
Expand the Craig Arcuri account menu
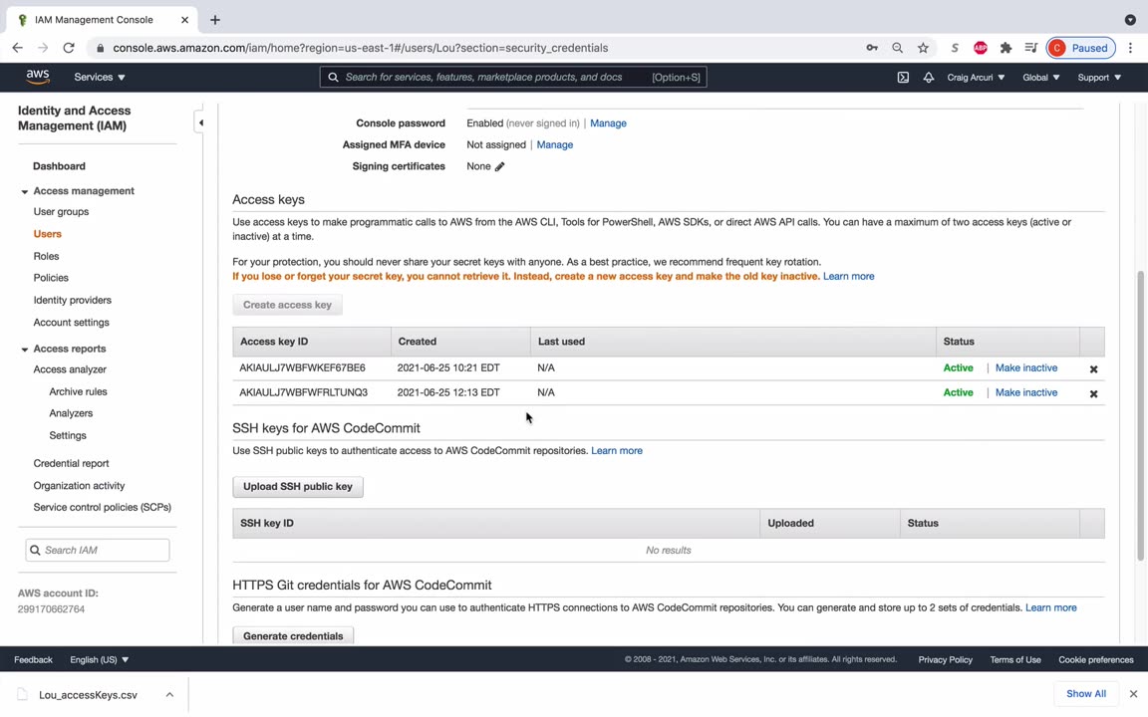point(976,77)
